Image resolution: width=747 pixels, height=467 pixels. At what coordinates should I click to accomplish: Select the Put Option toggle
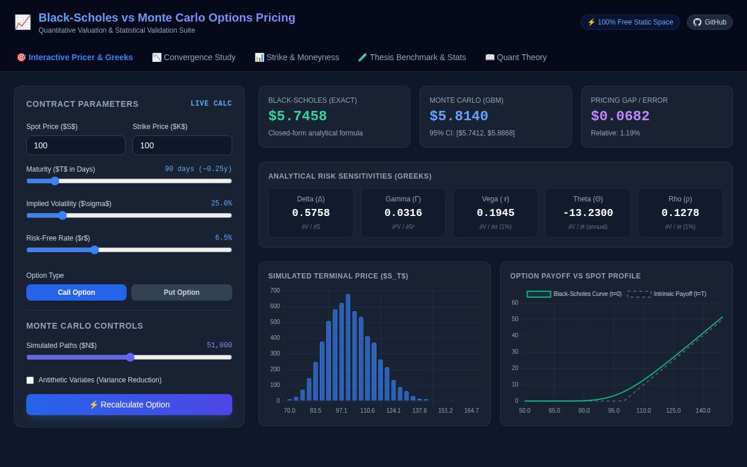point(181,292)
